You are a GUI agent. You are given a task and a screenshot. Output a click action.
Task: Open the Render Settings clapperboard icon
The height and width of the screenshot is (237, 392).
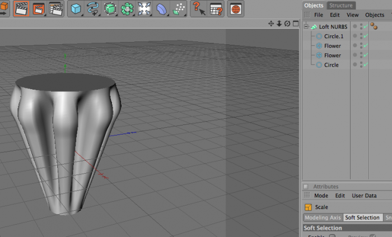[x=56, y=9]
